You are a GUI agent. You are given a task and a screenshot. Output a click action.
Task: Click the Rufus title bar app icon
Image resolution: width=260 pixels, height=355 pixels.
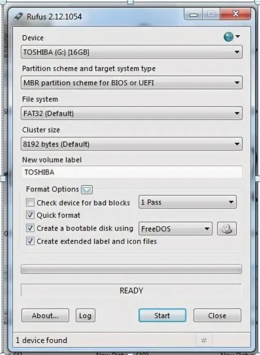pos(19,16)
